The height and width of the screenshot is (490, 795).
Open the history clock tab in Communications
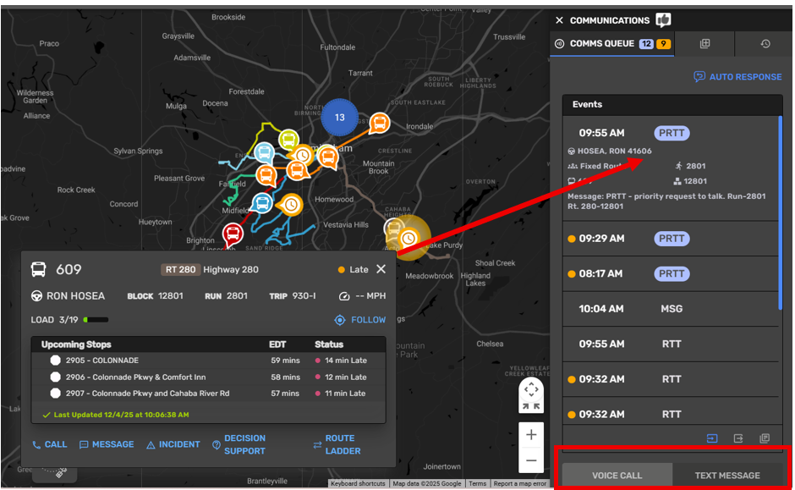click(x=765, y=44)
